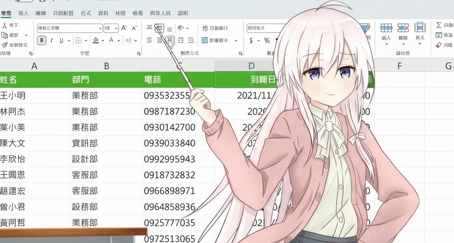Apply font color with letter A icon
The width and height of the screenshot is (454, 243).
pos(111,41)
